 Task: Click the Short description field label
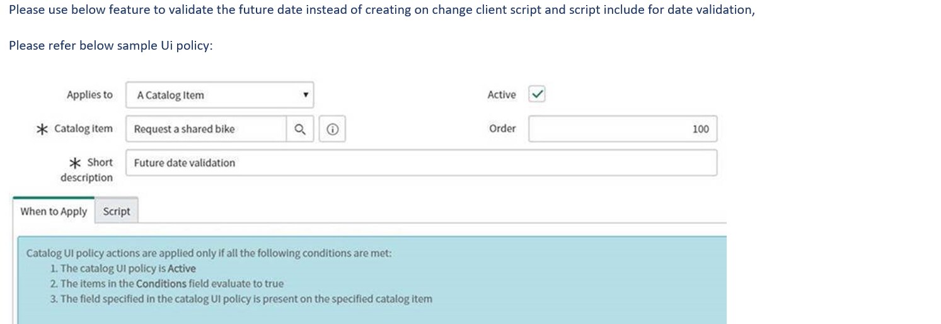pyautogui.click(x=88, y=170)
